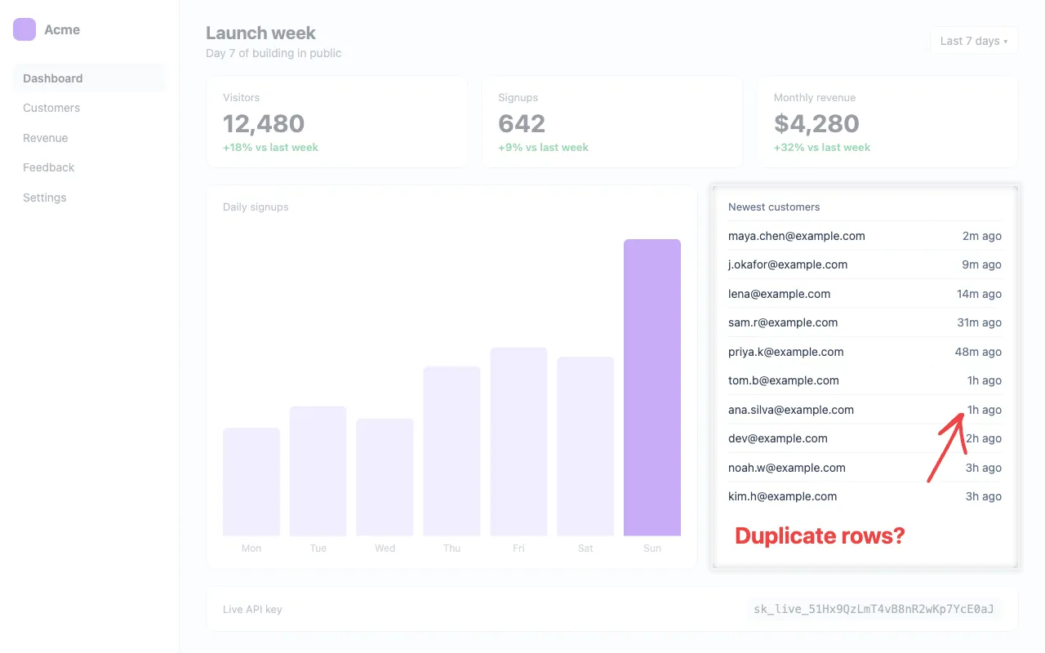
Task: Select j.okafor@example.com in Newest customers
Action: (x=865, y=264)
